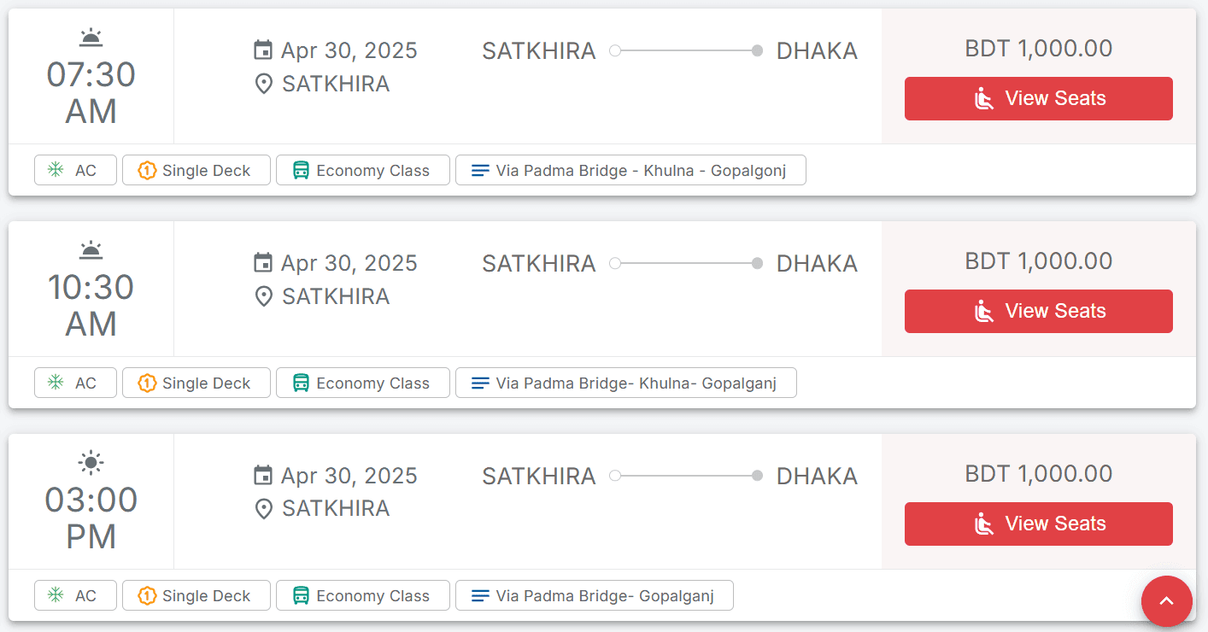This screenshot has height=632, width=1208.
Task: Click sun icon above 03:00 PM
Action: tap(91, 463)
